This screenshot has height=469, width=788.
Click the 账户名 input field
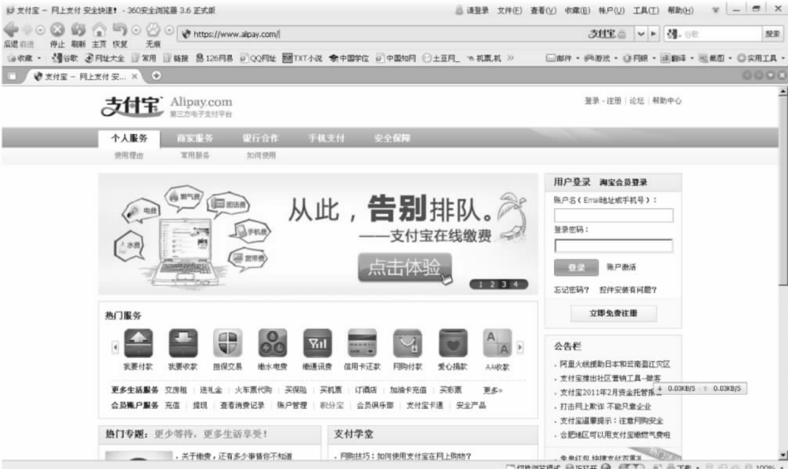[x=613, y=215]
